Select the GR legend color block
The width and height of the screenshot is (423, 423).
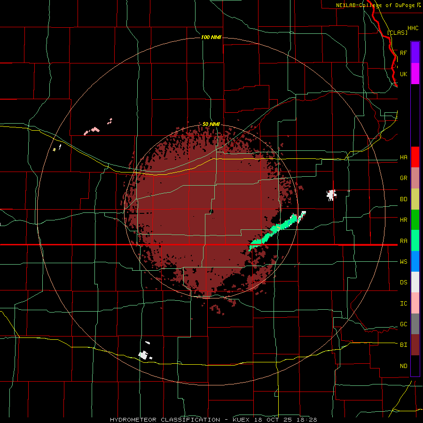tap(415, 178)
